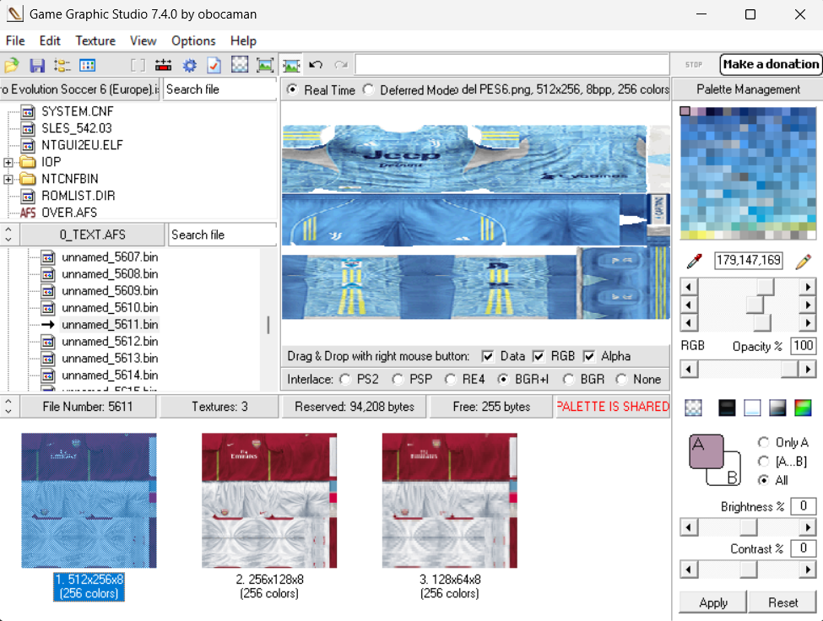Viewport: 823px width, 621px height.
Task: Uncheck the RGB drag-drop checkbox
Action: coord(539,357)
